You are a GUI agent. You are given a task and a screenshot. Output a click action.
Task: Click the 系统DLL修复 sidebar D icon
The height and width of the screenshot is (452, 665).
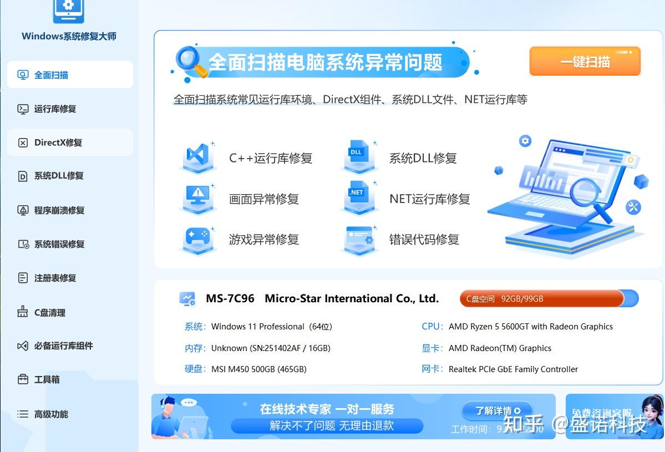point(23,176)
